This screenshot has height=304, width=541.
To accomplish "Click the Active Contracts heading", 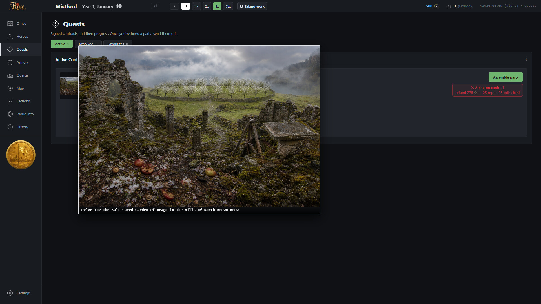I will 67,60.
